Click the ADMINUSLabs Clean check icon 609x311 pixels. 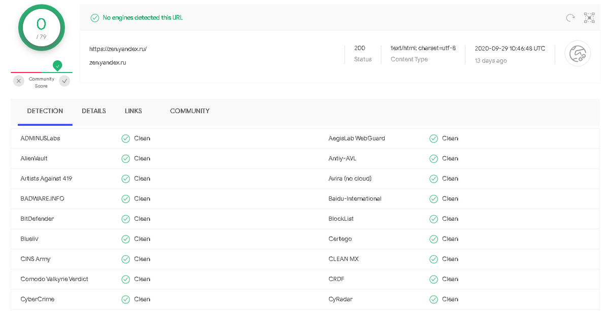[125, 139]
